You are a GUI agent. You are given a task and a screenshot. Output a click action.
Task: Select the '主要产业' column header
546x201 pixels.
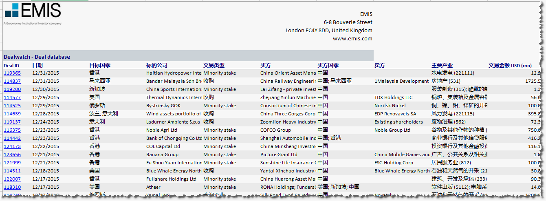tap(442, 65)
